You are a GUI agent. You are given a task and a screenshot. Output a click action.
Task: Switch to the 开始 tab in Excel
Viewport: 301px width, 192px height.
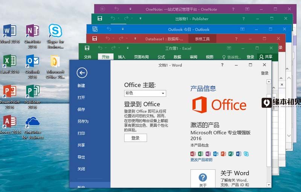105,57
